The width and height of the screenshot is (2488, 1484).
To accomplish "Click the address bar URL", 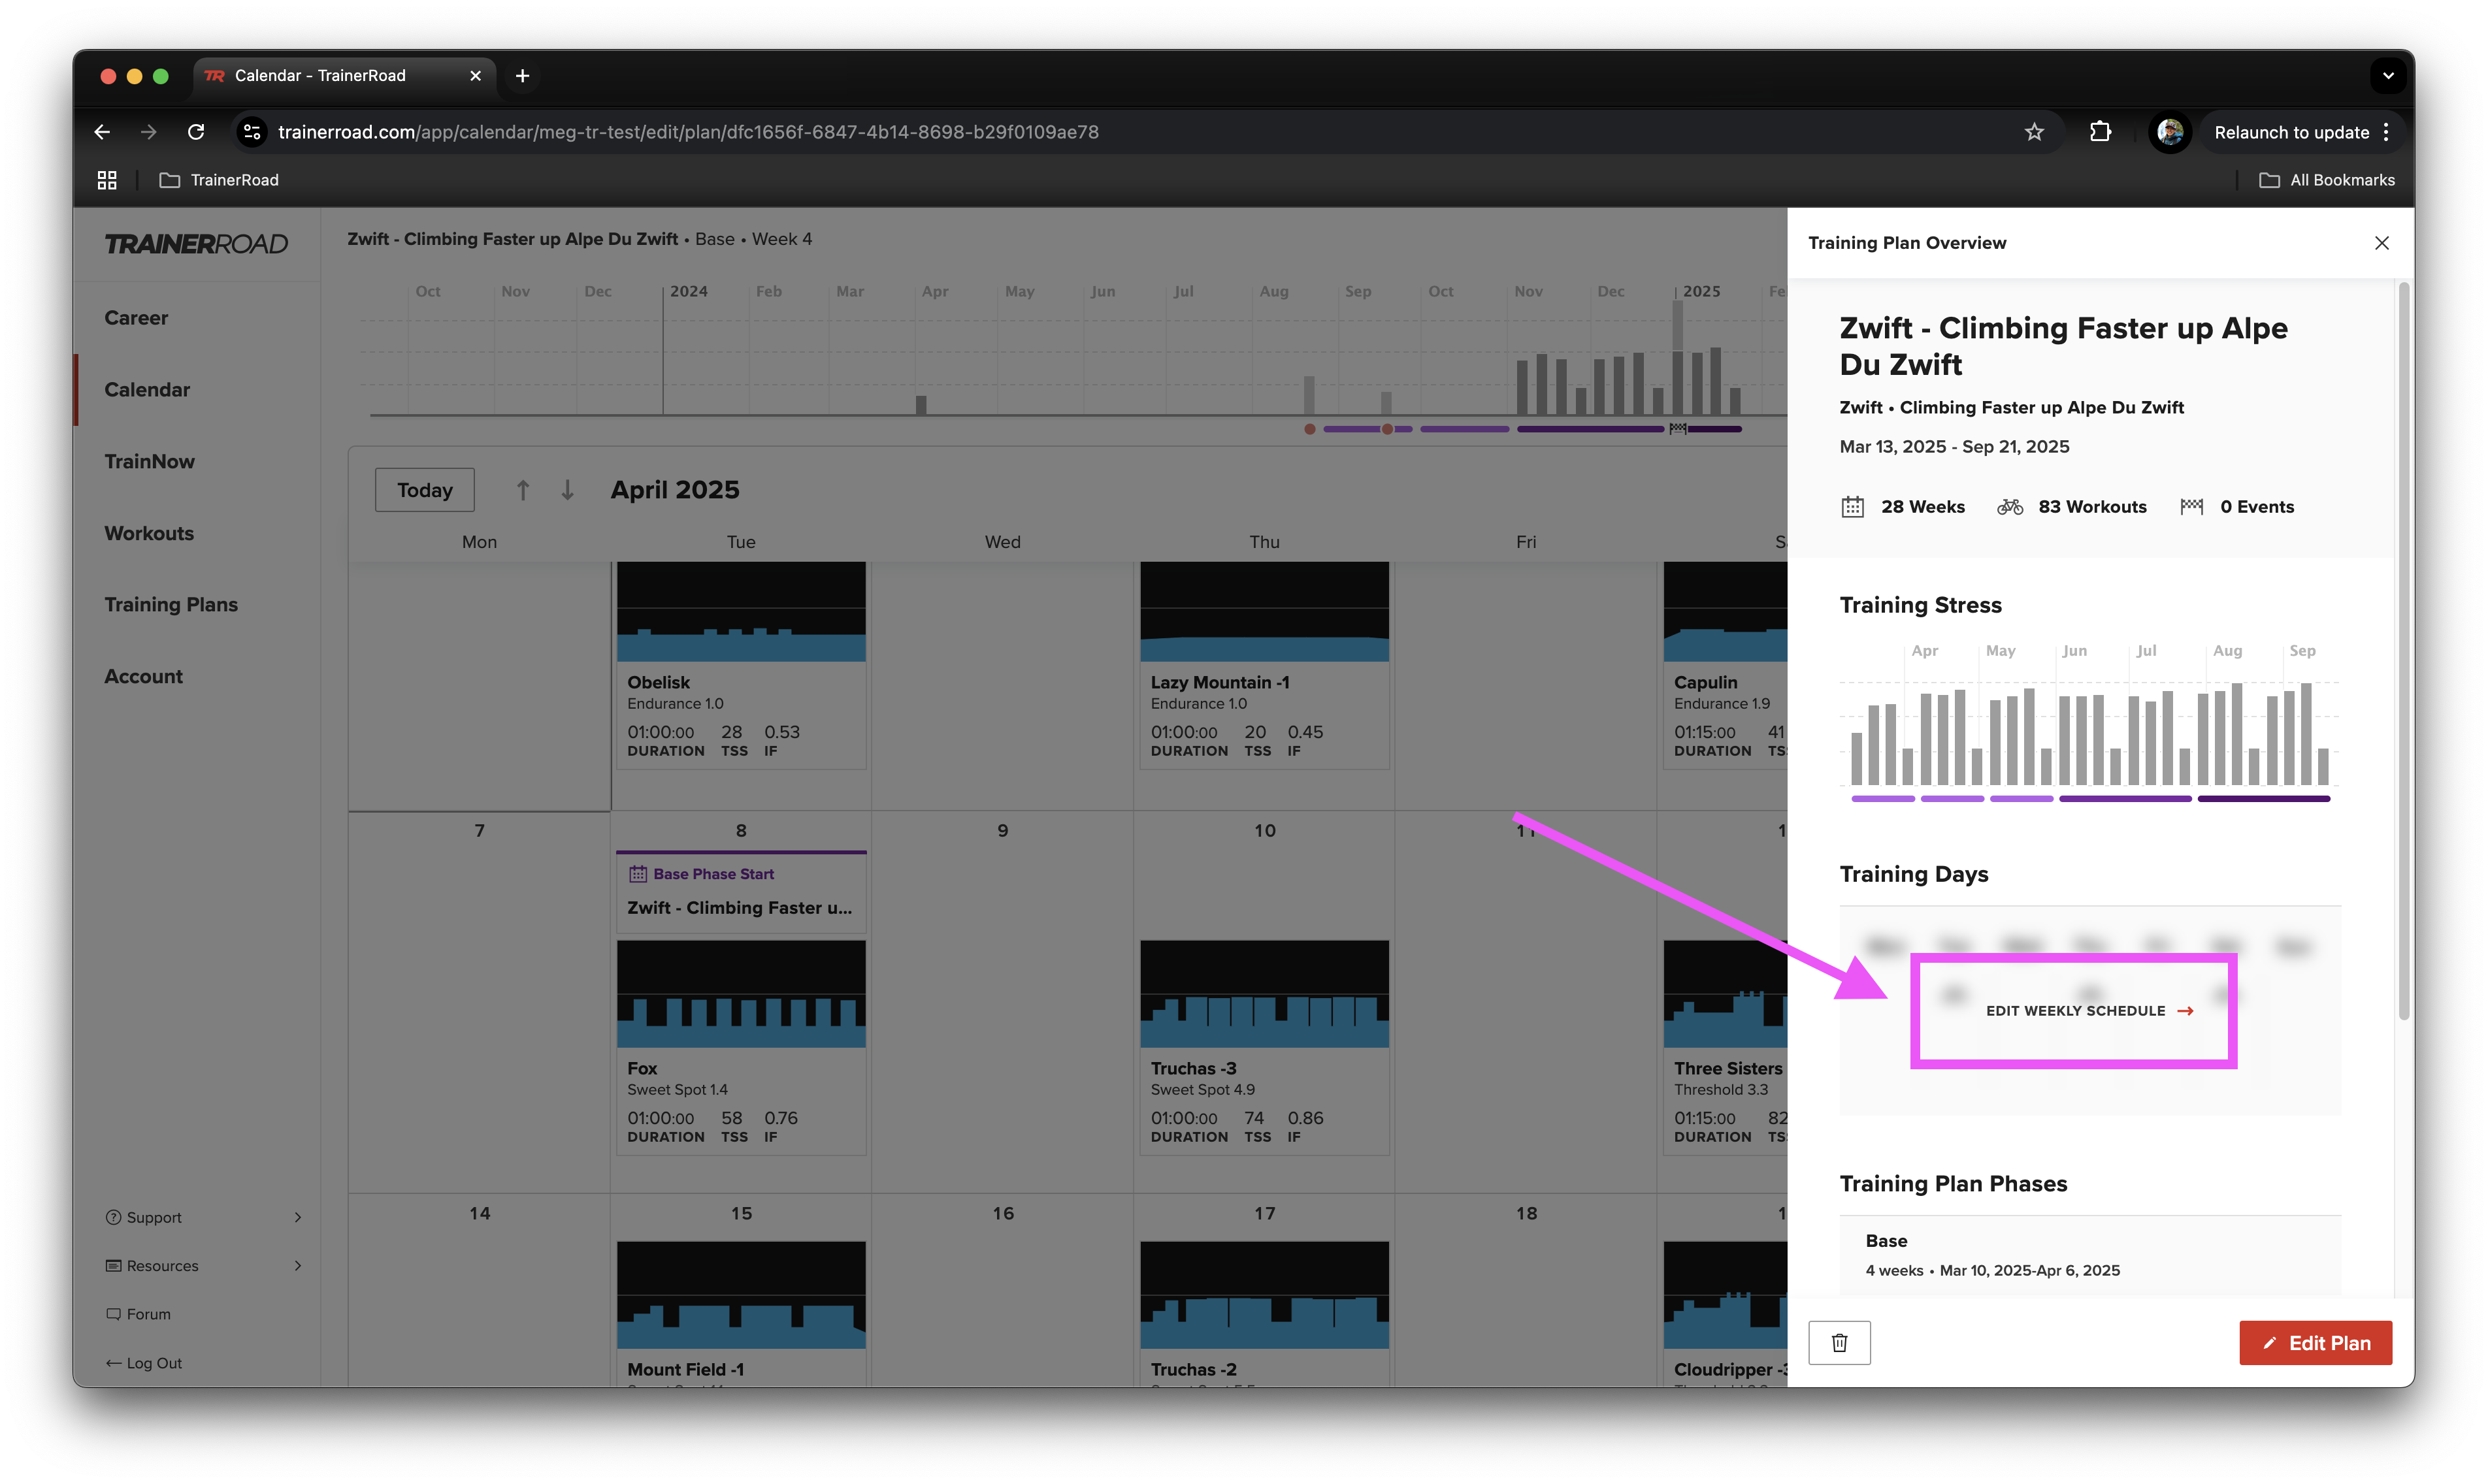I will [x=688, y=132].
